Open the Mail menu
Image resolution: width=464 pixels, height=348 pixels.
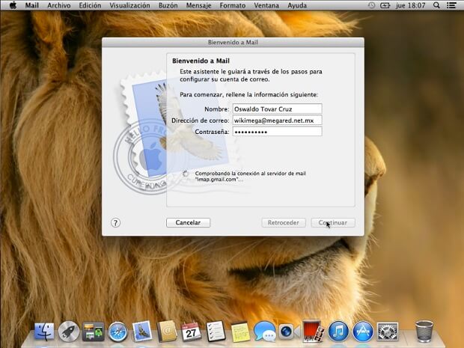click(31, 5)
